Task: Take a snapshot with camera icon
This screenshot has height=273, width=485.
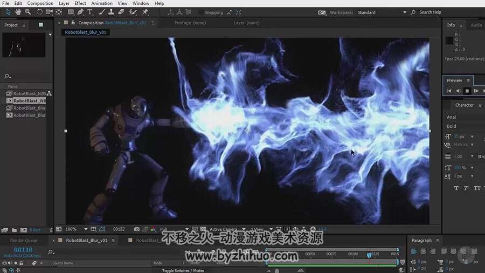Action: click(x=136, y=229)
